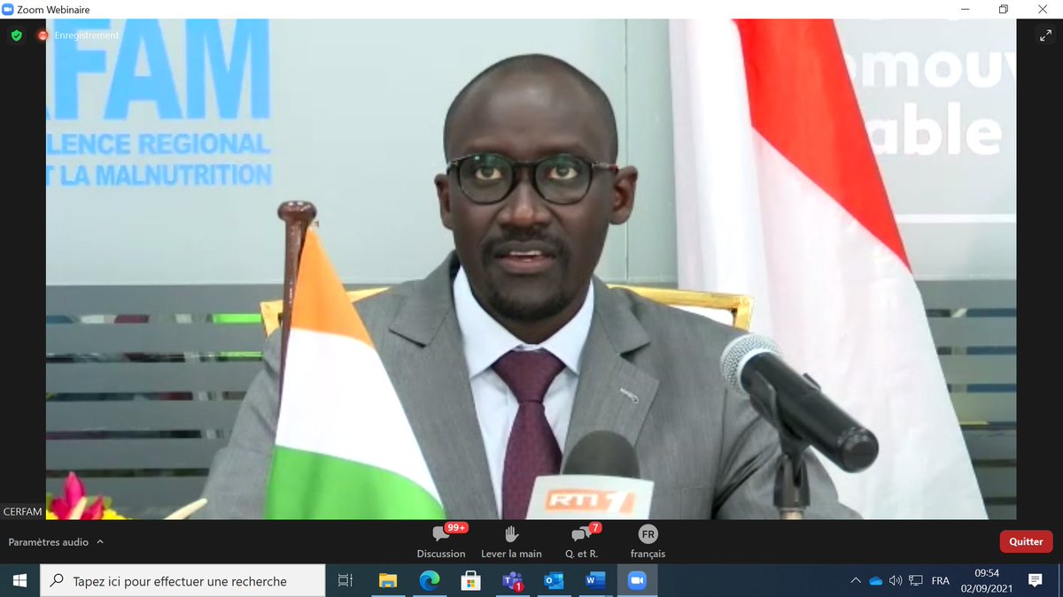Open Outlook from taskbar
Viewport: 1063px width, 597px height.
[x=554, y=581]
